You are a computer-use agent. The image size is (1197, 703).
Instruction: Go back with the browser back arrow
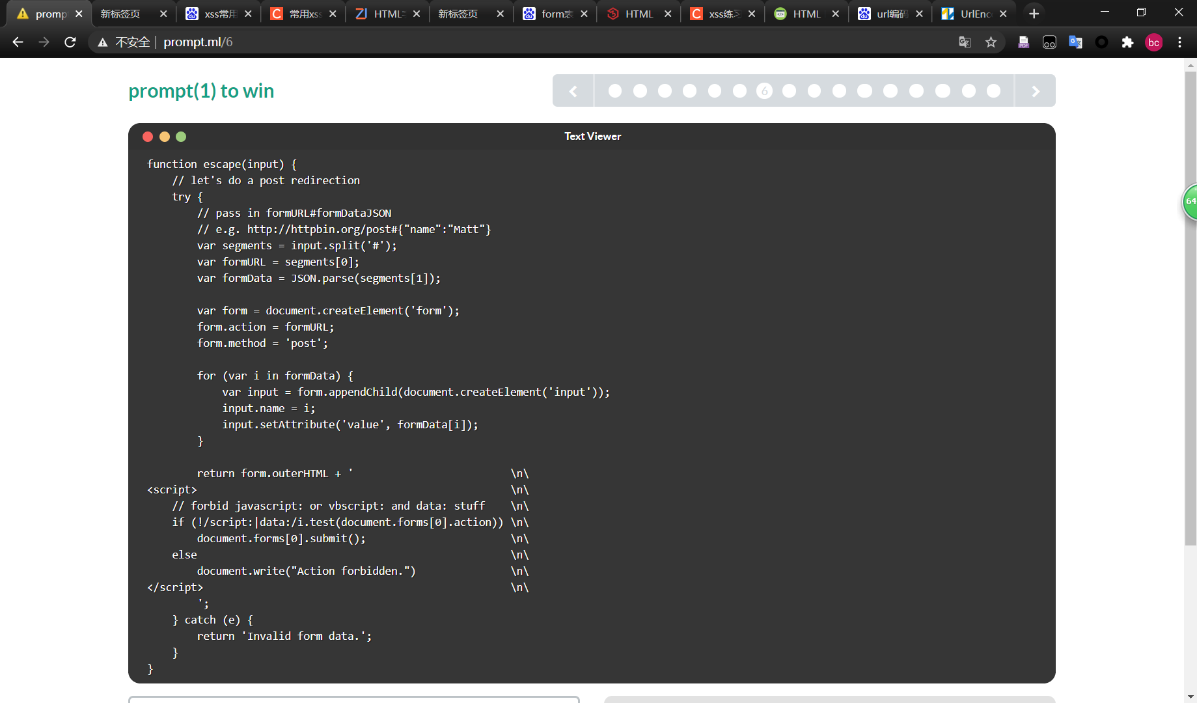[x=18, y=42]
